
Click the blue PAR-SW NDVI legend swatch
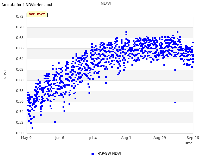point(93,154)
